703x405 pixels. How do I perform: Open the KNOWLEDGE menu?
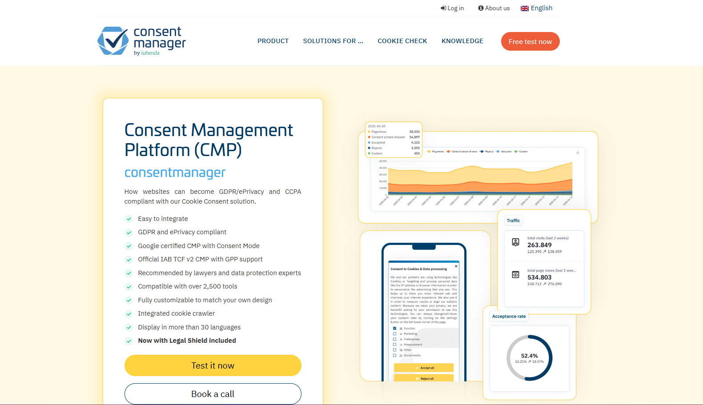(x=462, y=41)
